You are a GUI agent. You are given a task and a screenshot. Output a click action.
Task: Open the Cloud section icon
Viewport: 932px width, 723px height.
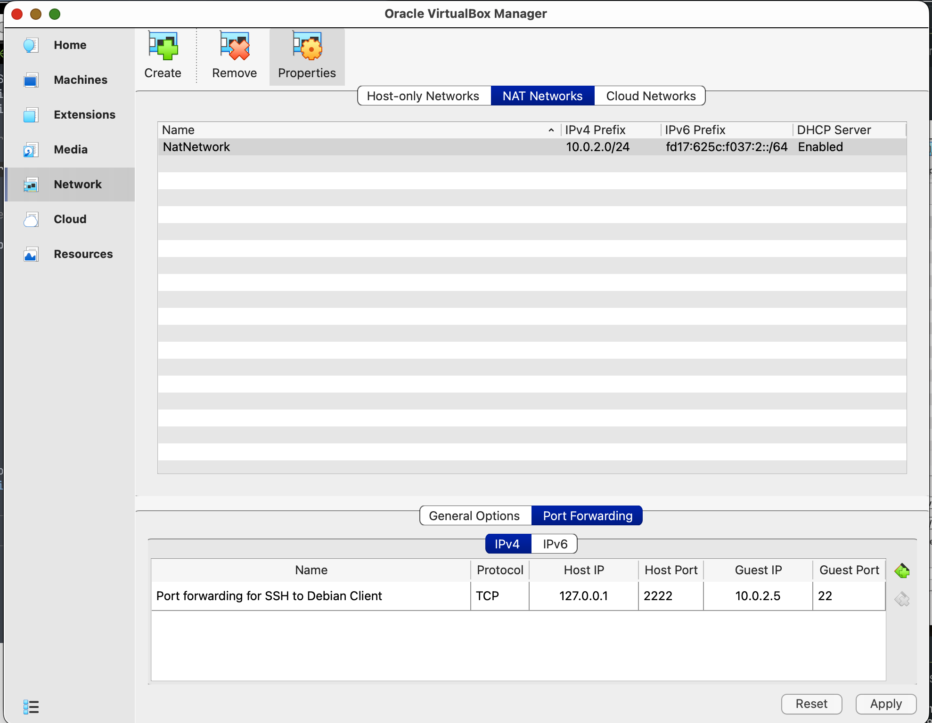[31, 219]
